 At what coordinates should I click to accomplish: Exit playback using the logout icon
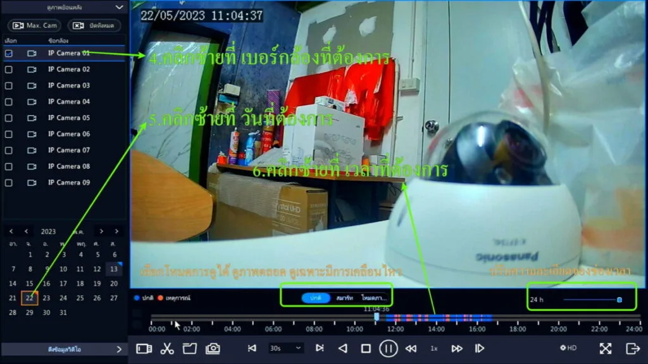tap(632, 348)
